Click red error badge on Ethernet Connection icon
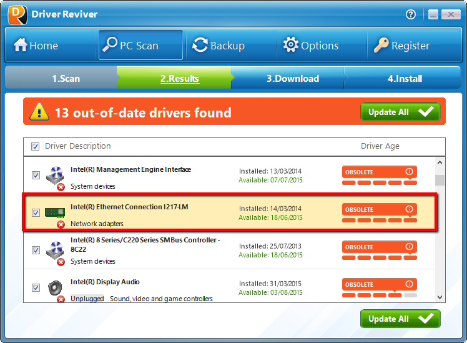The height and width of the screenshot is (343, 467). (x=61, y=224)
